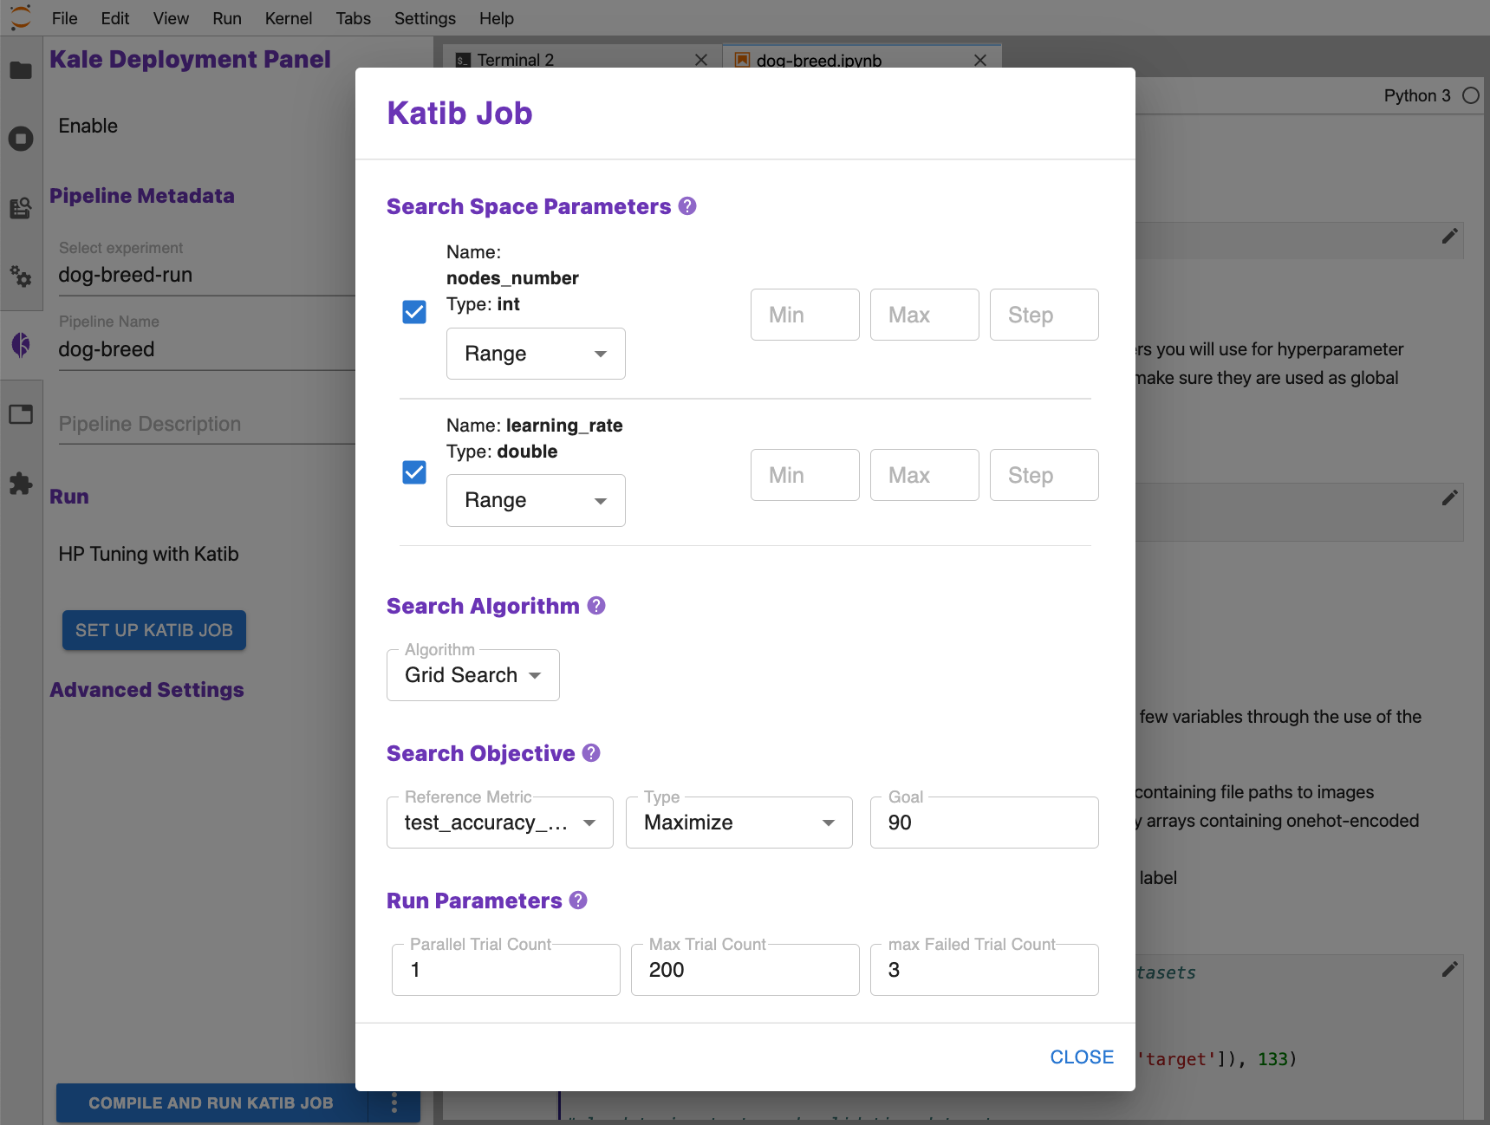The width and height of the screenshot is (1490, 1125).
Task: Open the tabs sidebar icon
Action: [21, 414]
